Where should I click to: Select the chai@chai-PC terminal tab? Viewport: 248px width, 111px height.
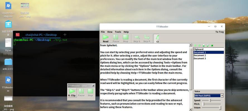pos(41,35)
